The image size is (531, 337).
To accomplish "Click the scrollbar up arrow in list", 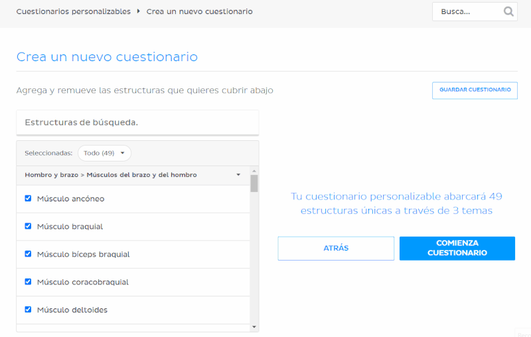I will coord(254,171).
